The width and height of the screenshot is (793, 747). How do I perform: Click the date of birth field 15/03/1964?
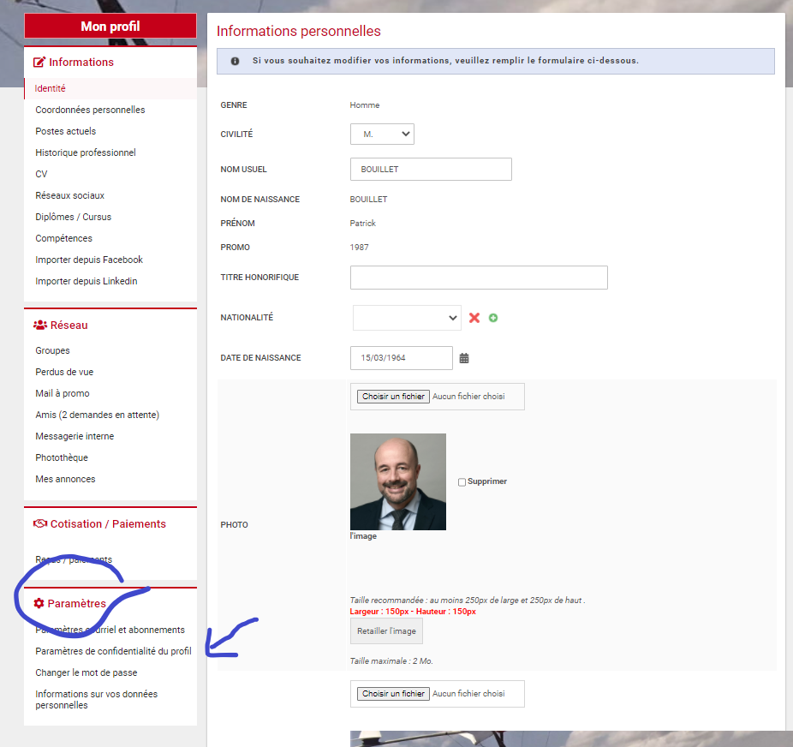[x=402, y=358]
